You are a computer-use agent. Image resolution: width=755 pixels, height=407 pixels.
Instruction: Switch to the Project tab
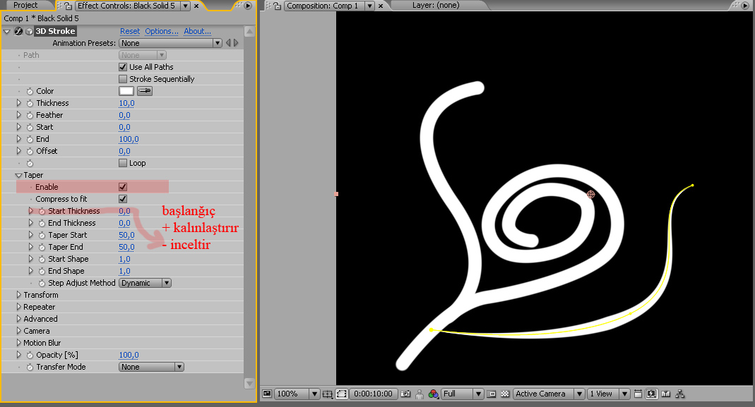pos(25,5)
